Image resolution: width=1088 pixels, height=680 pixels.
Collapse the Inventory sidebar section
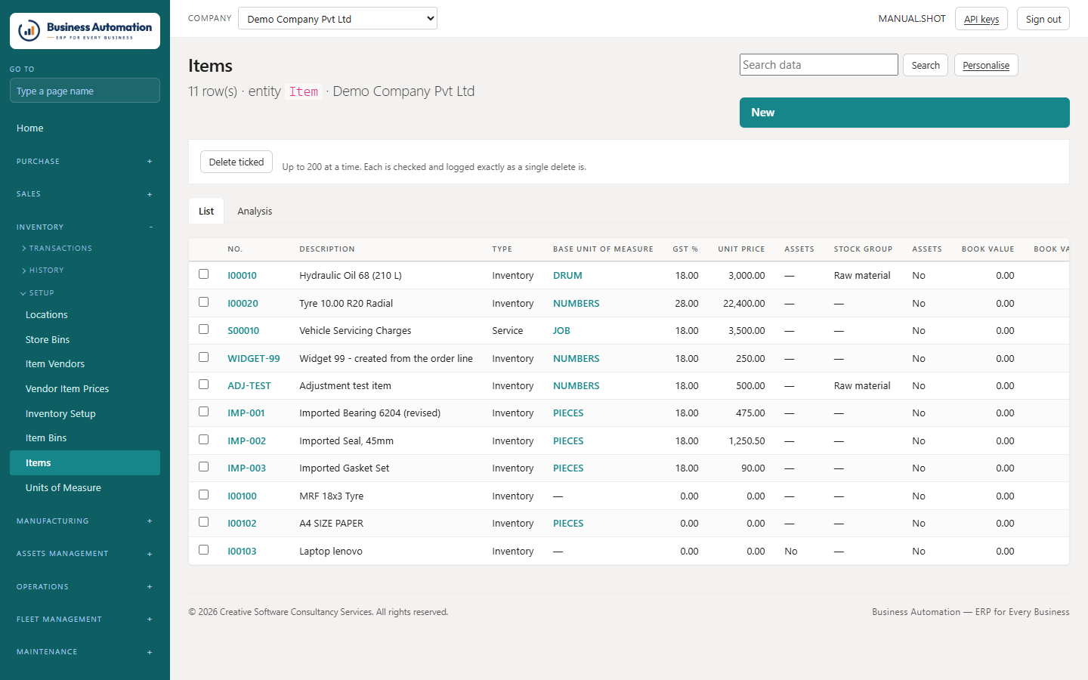[85, 227]
